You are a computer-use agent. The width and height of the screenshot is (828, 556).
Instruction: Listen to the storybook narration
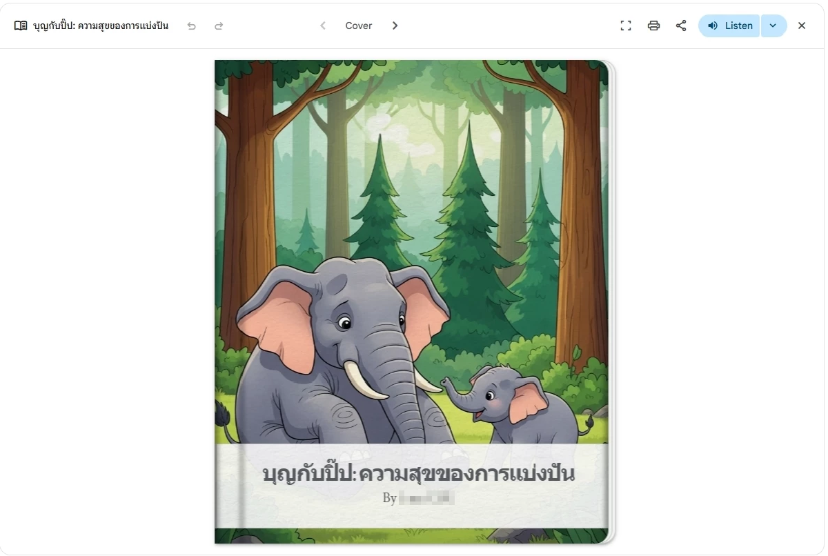[729, 26]
